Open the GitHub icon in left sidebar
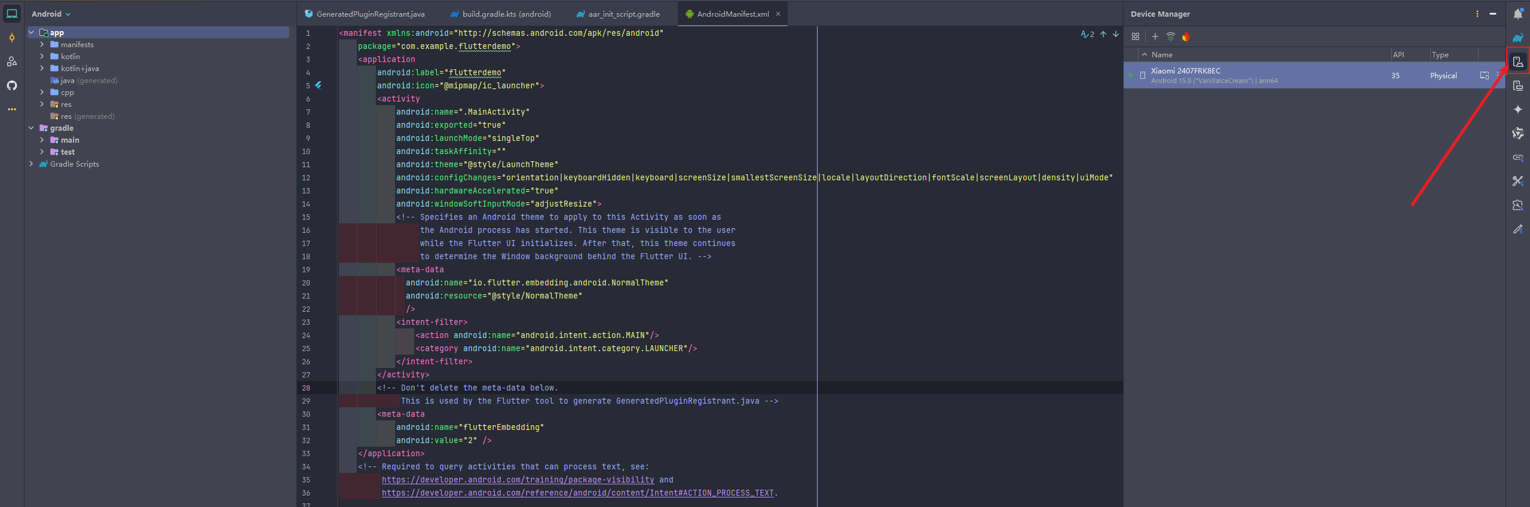1530x507 pixels. [12, 85]
